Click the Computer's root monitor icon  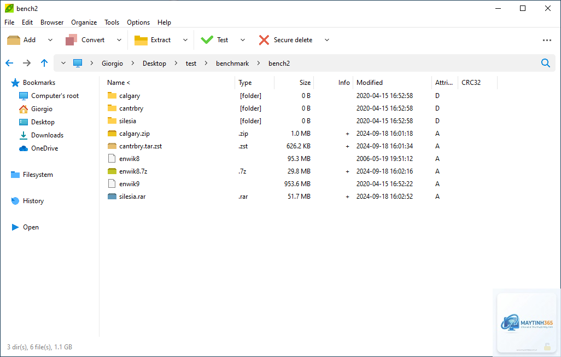pos(24,96)
